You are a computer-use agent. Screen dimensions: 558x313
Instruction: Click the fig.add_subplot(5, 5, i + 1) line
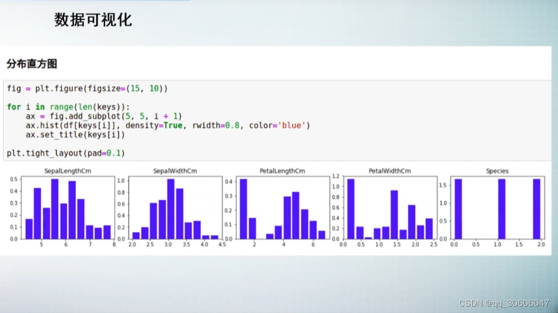(103, 116)
